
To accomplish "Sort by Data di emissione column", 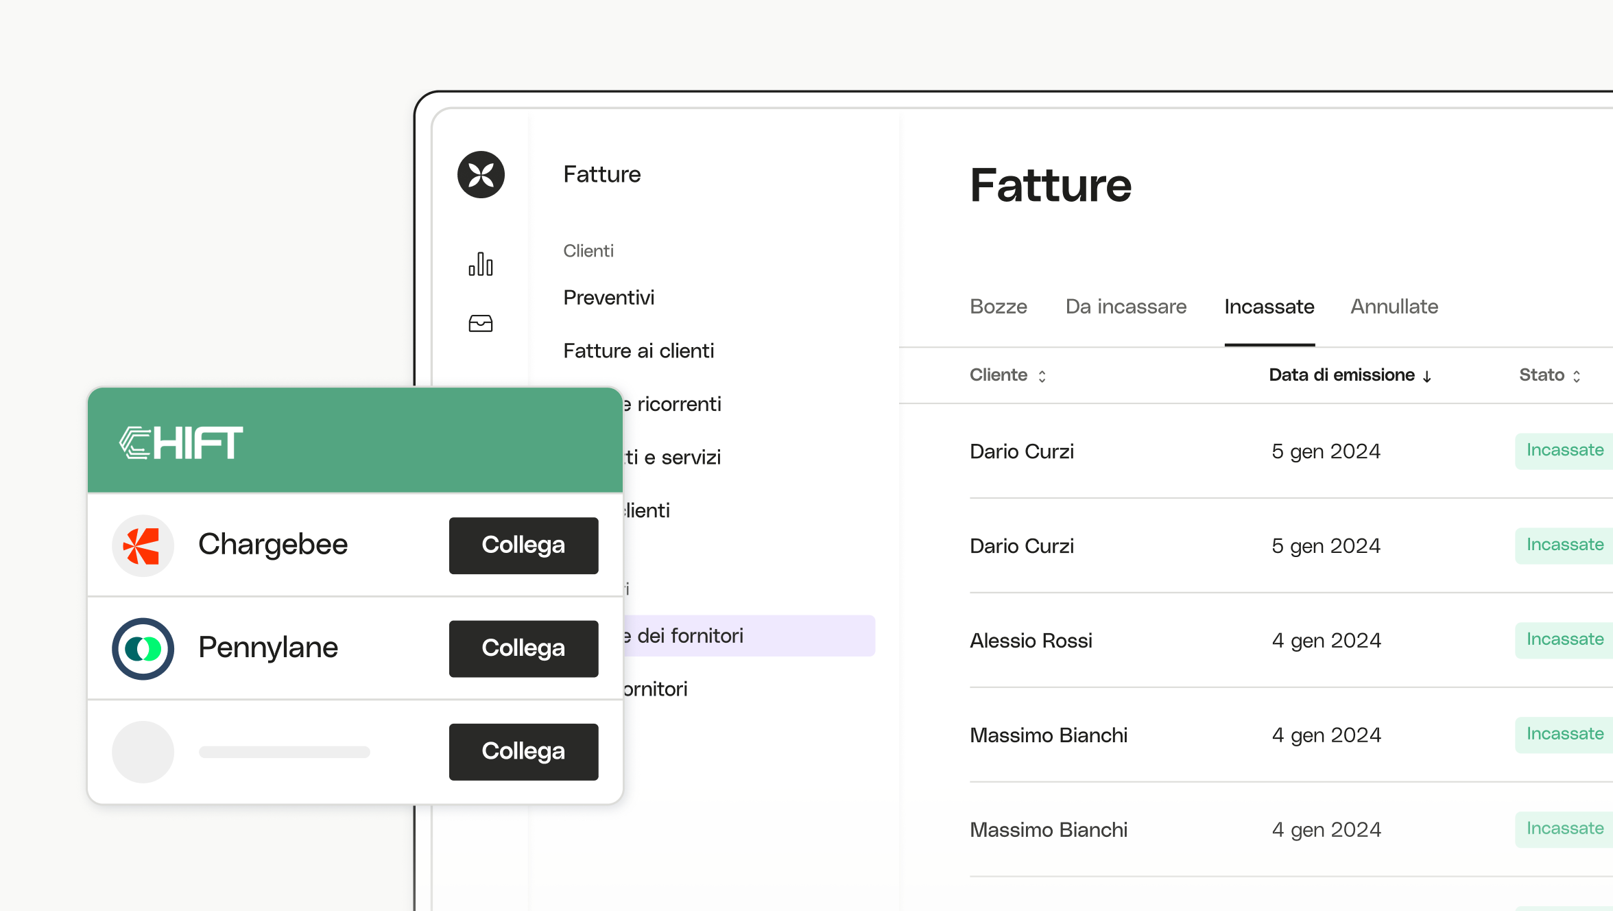I will 1350,375.
